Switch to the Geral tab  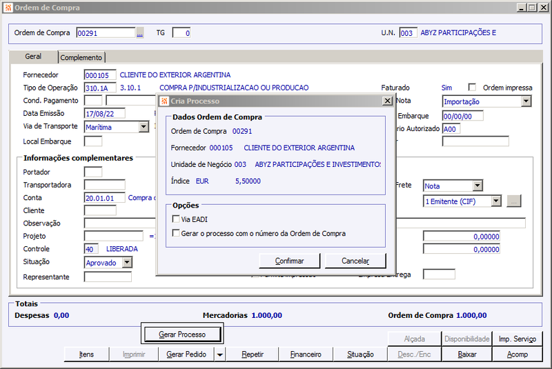(33, 57)
